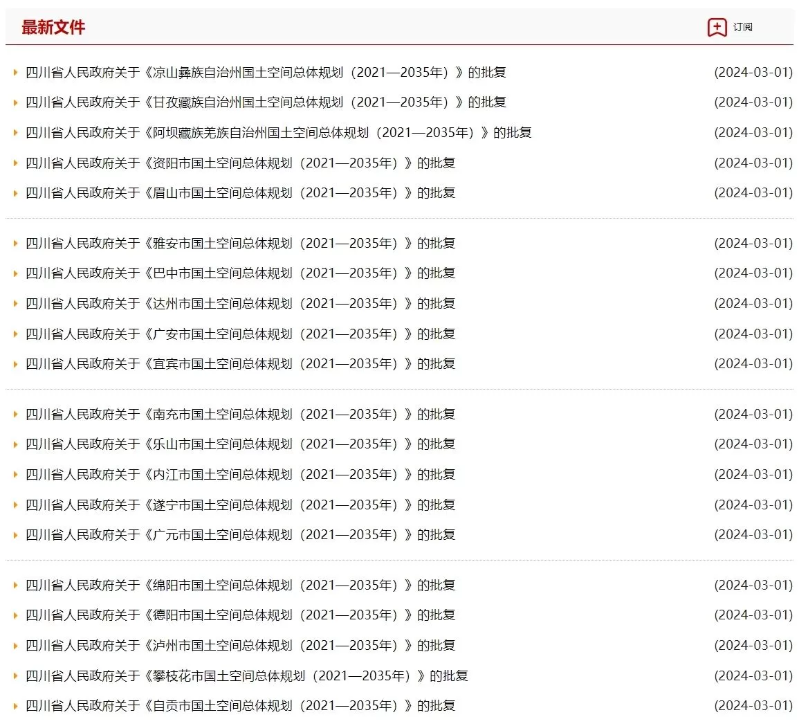Viewport: 799px width, 726px height.
Task: Click the 订阅 subscribe icon at top right
Action: pos(718,27)
